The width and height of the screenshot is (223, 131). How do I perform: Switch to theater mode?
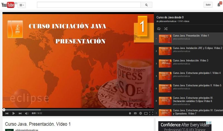[146, 113]
